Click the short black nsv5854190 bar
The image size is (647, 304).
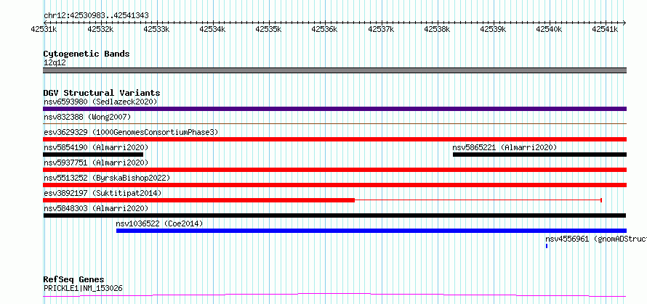[93, 155]
